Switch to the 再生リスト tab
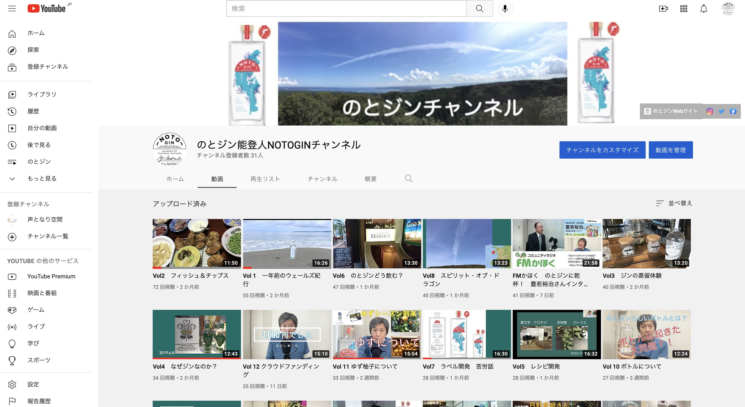 coord(265,179)
